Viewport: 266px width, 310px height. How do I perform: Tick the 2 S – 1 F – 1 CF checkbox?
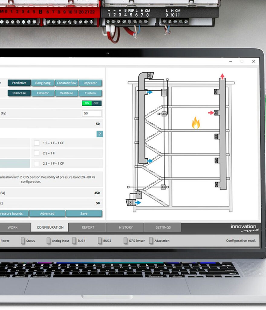pos(37,163)
